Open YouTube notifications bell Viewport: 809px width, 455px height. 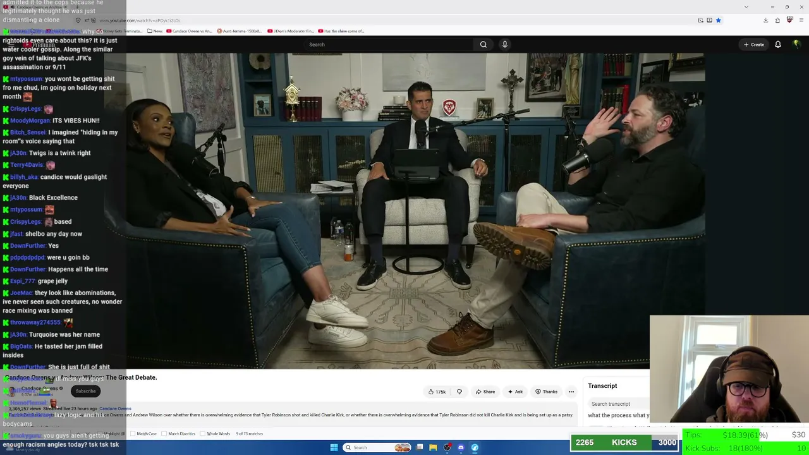[778, 44]
